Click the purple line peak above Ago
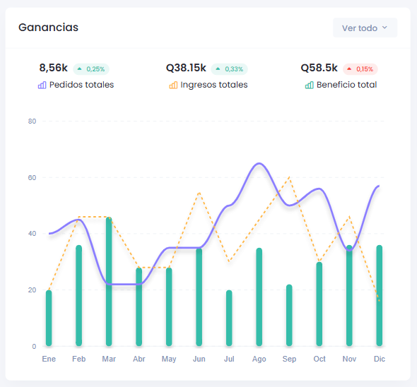Screen dimensions: 417x387 click(259, 163)
